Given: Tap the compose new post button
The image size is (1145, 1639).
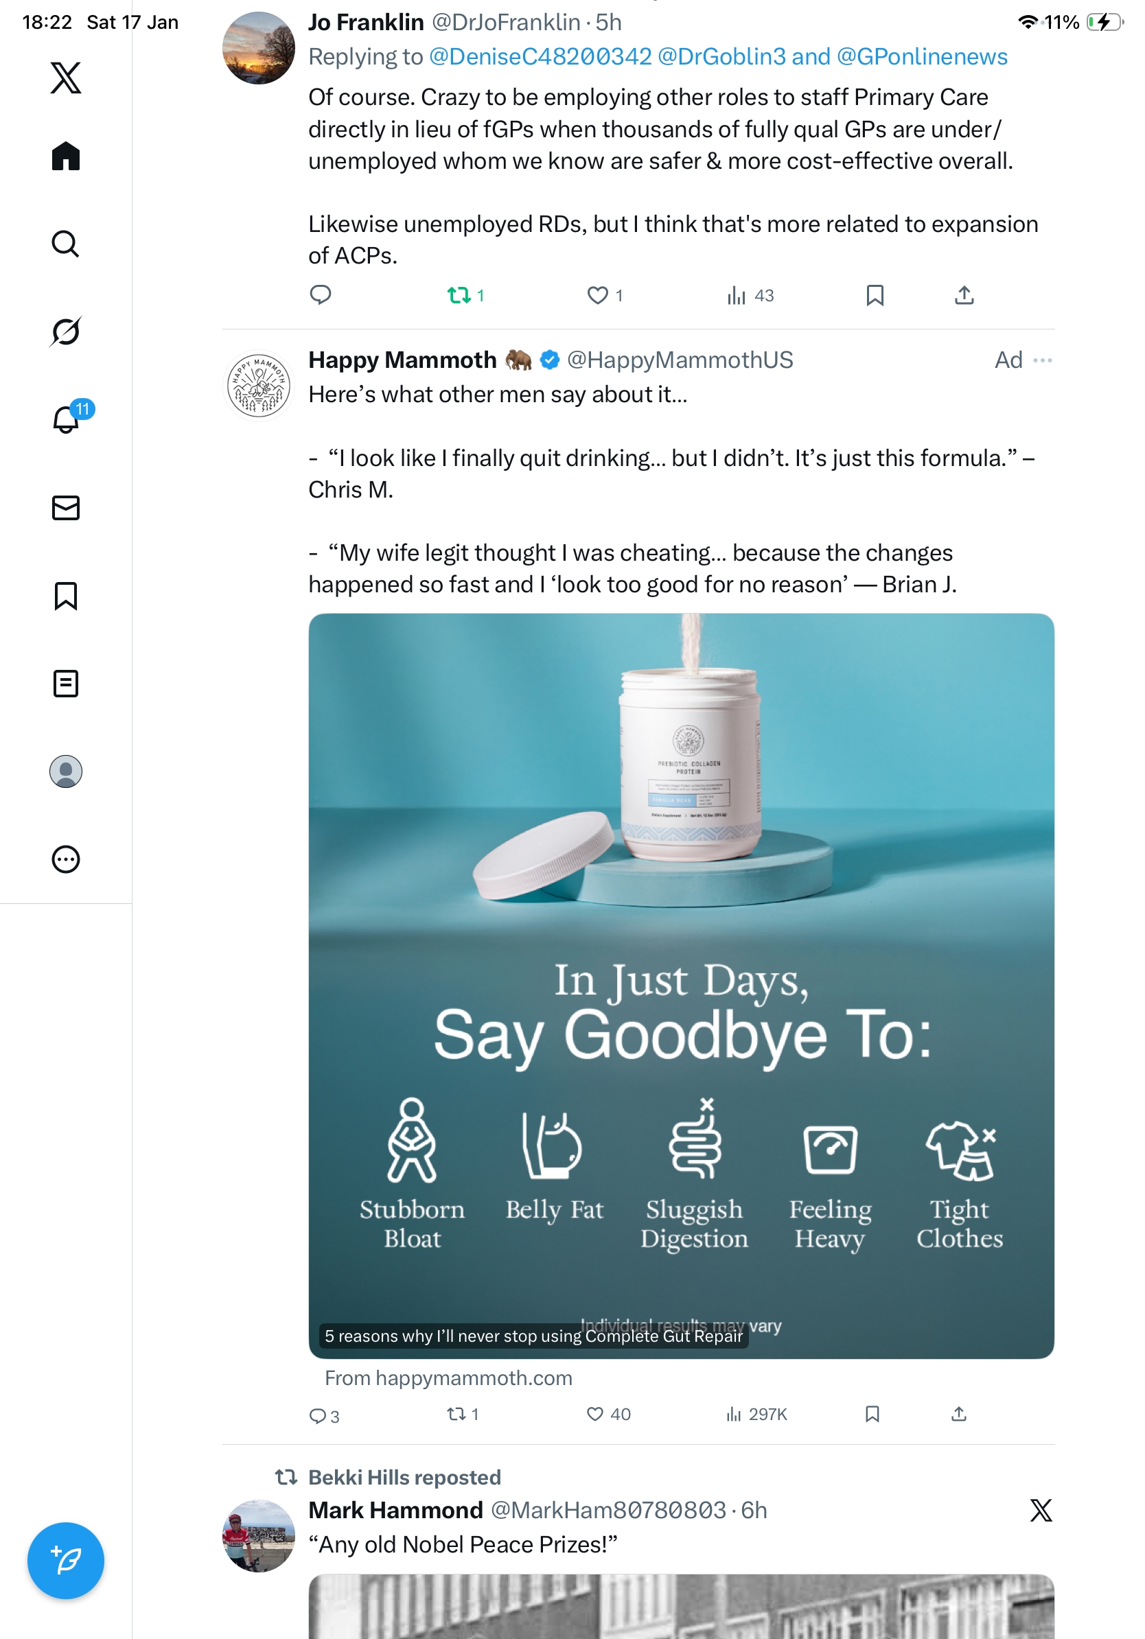Looking at the screenshot, I should coord(66,1561).
